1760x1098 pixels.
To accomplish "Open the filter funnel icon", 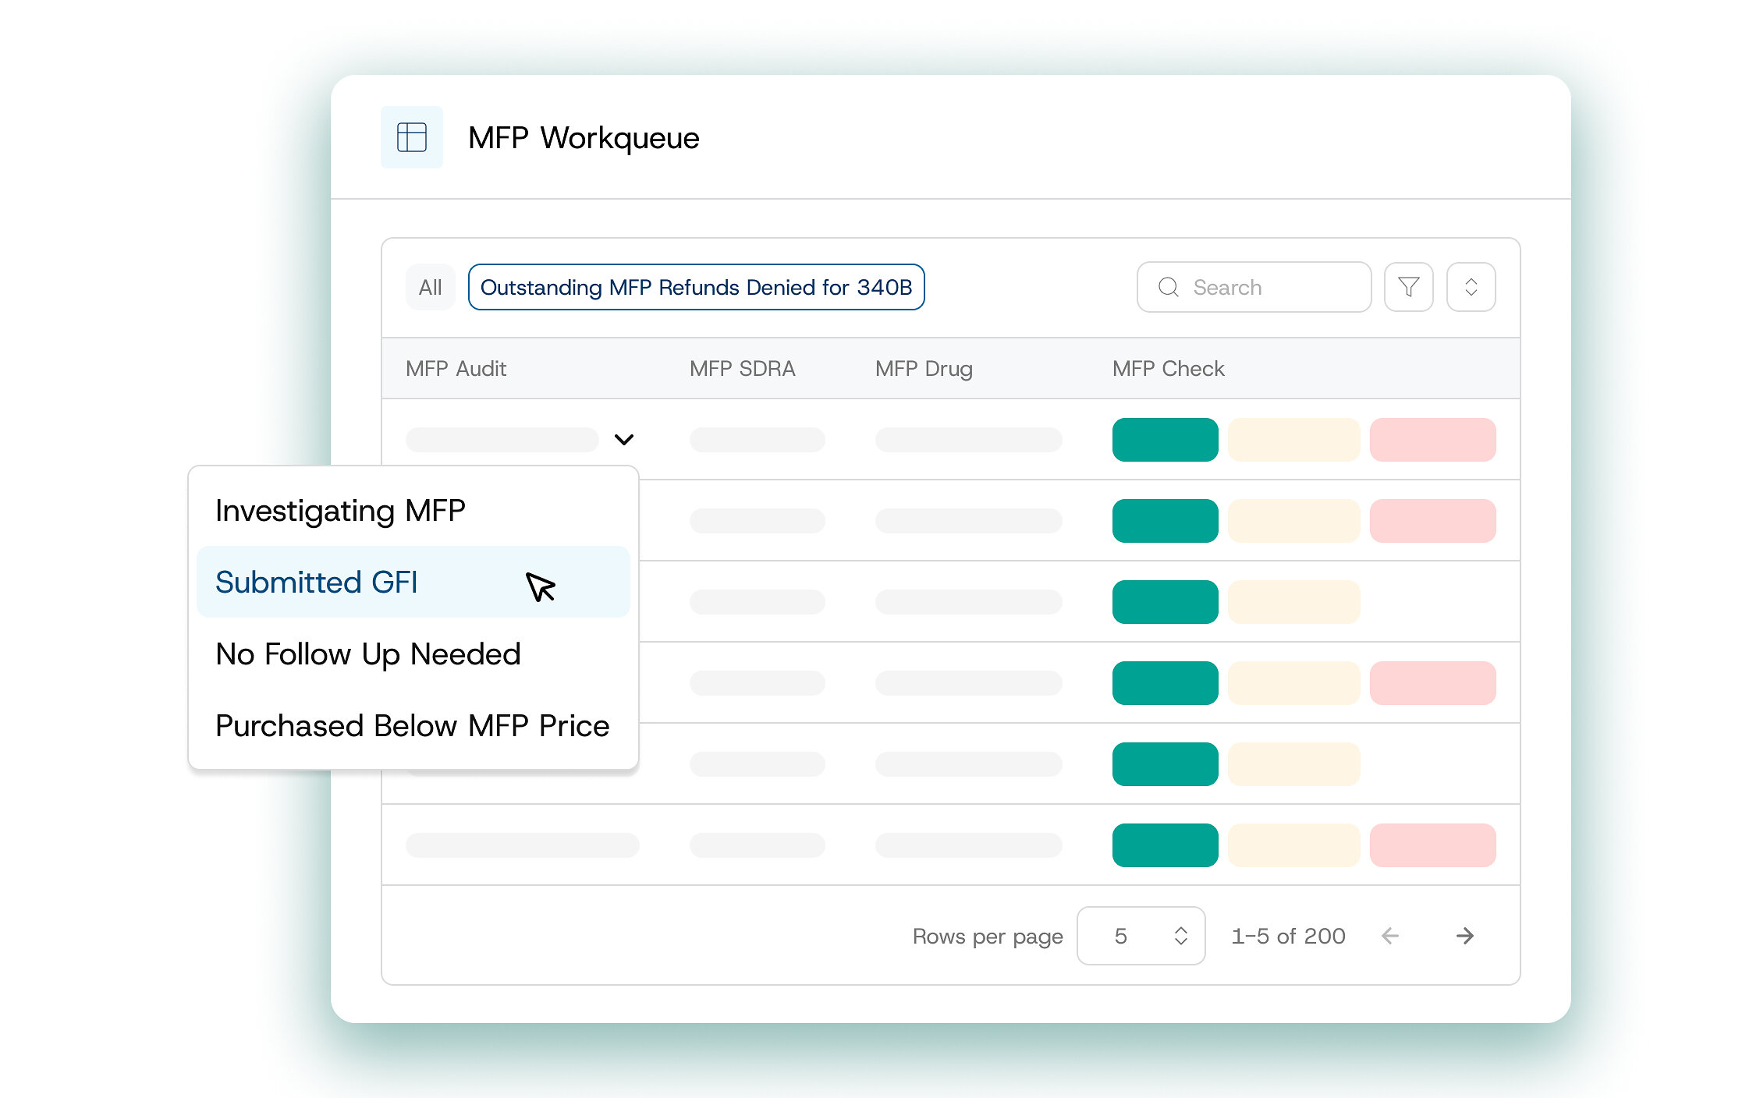I will (1408, 287).
